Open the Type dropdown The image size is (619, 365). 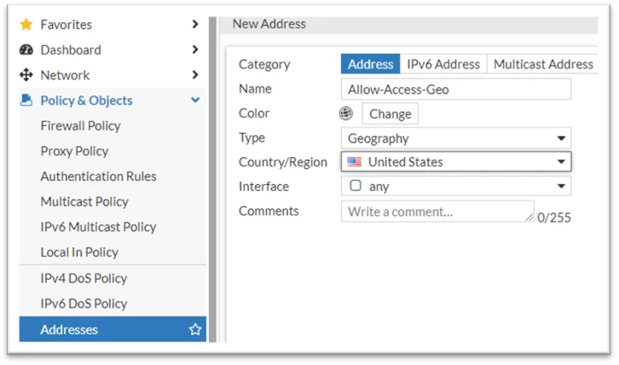[456, 138]
